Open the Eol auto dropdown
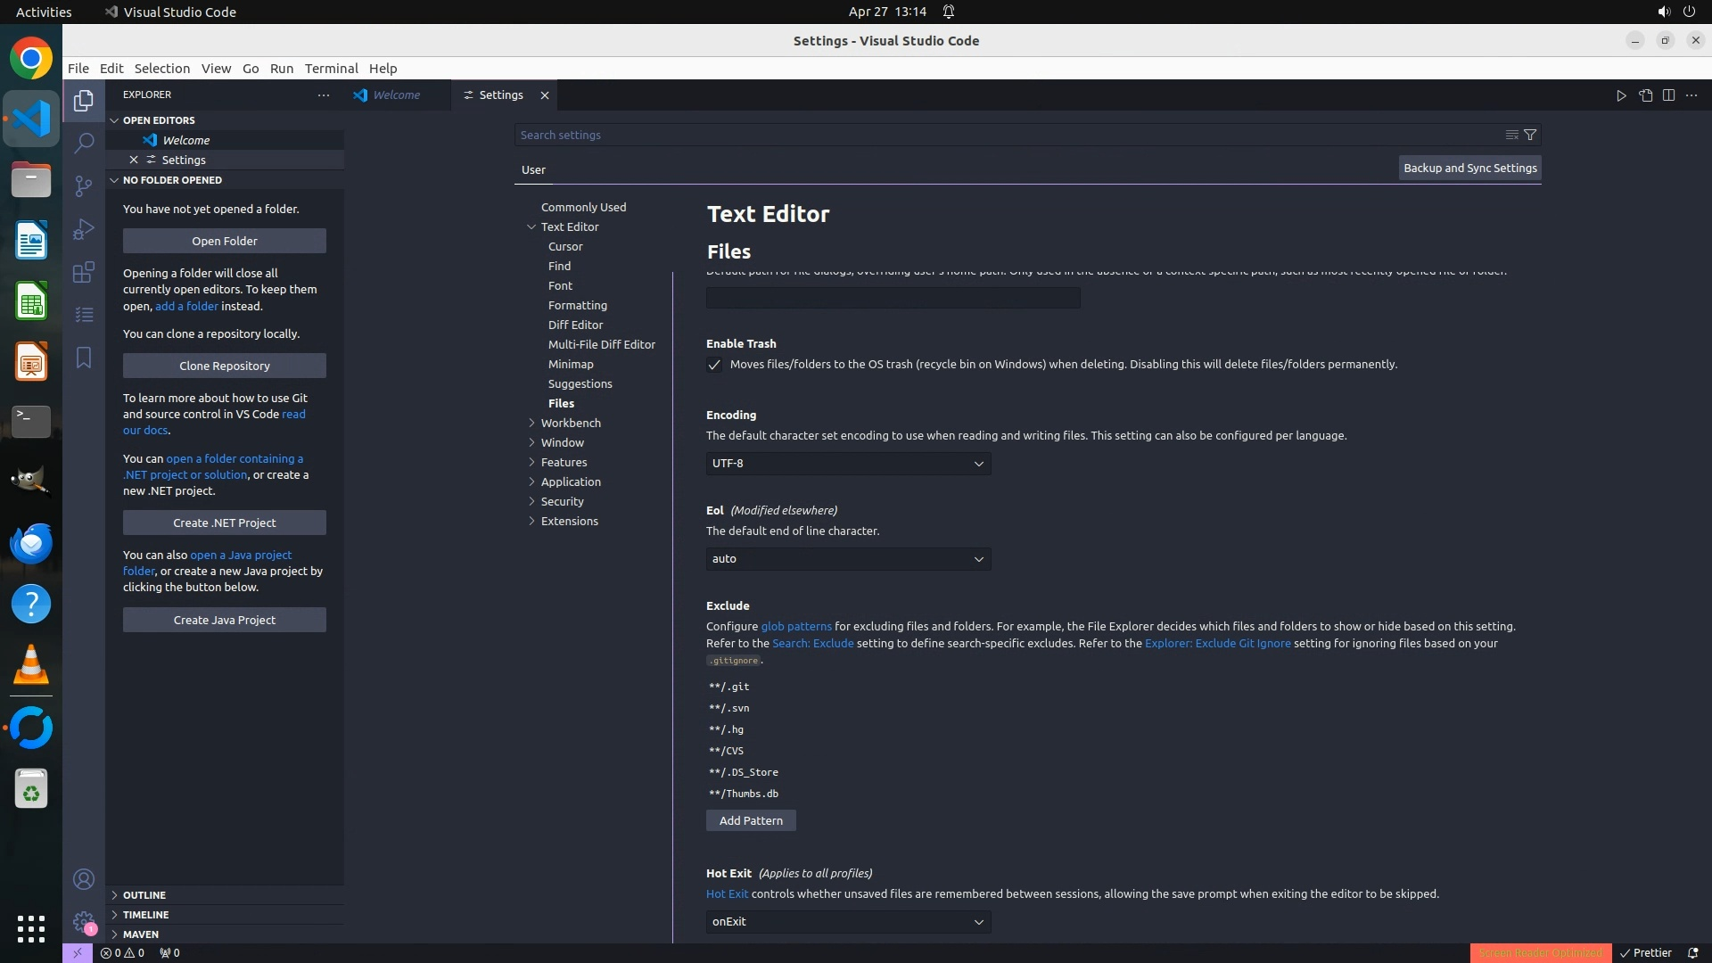The image size is (1712, 963). tap(848, 559)
